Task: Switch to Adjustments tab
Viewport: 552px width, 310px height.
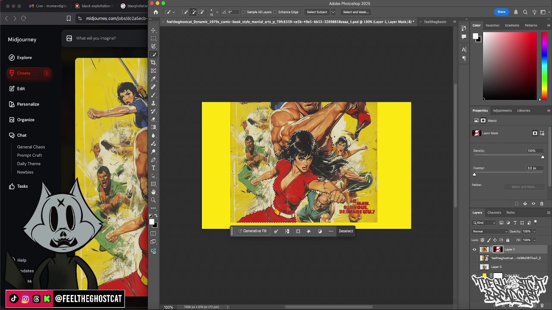Action: [x=502, y=111]
